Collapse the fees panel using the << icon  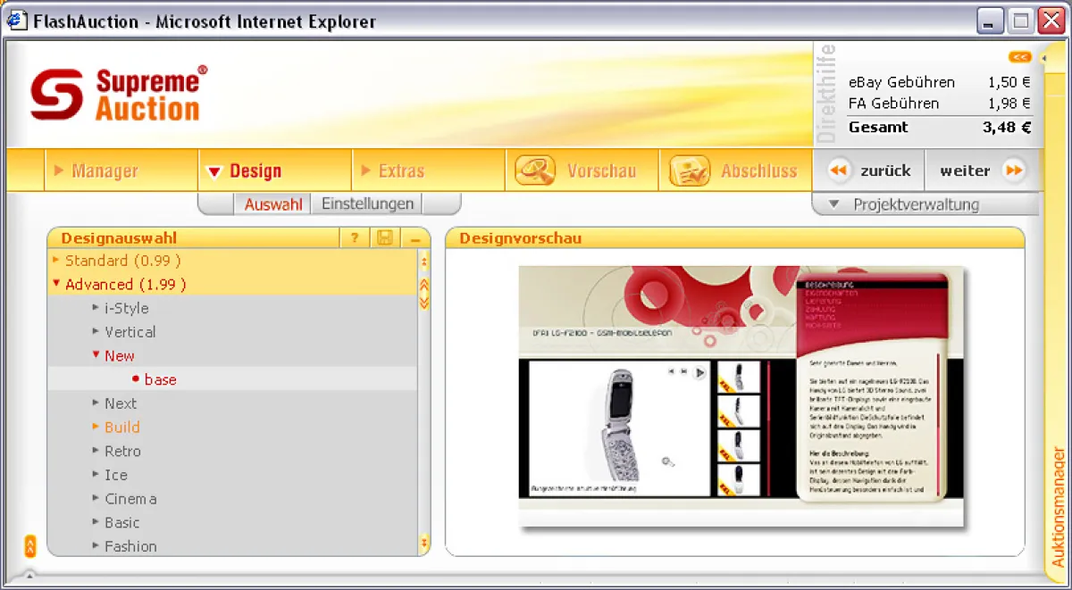click(x=1019, y=56)
